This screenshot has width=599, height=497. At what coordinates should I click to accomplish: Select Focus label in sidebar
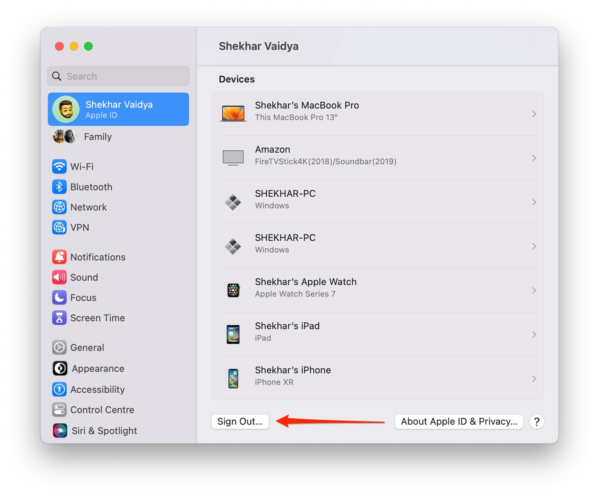[x=83, y=297]
